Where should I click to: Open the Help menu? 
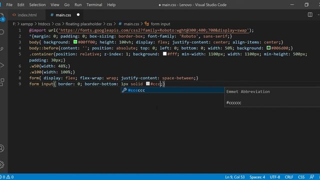tap(111, 4)
